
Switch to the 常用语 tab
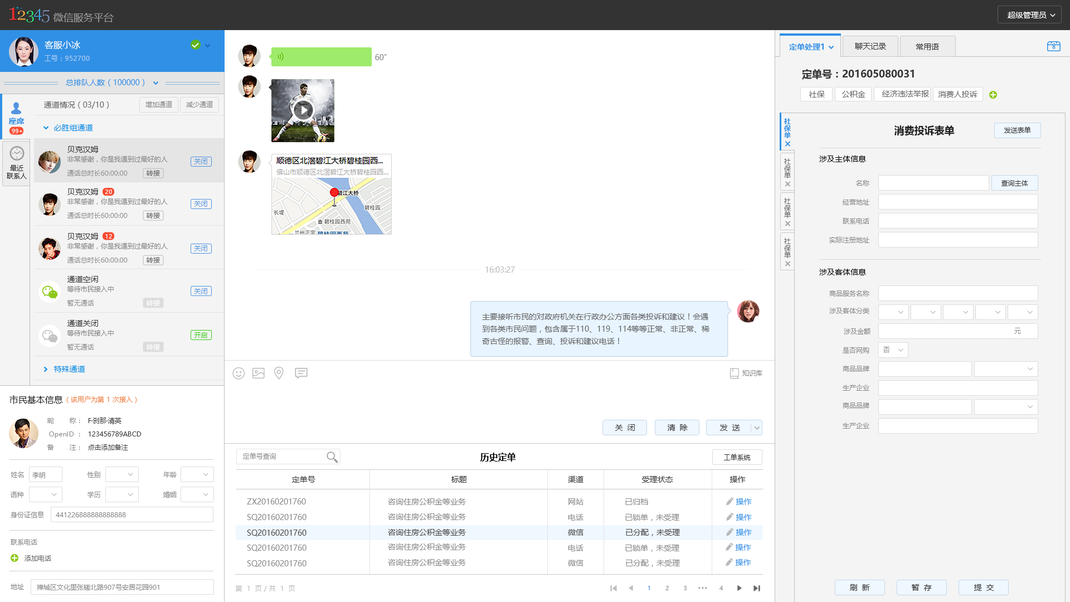[x=927, y=46]
